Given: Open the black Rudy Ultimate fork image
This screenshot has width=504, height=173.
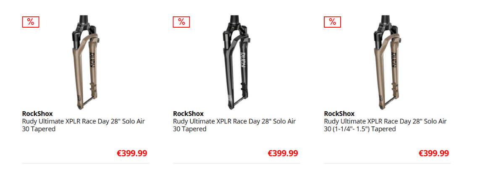Looking at the screenshot, I should 236,62.
